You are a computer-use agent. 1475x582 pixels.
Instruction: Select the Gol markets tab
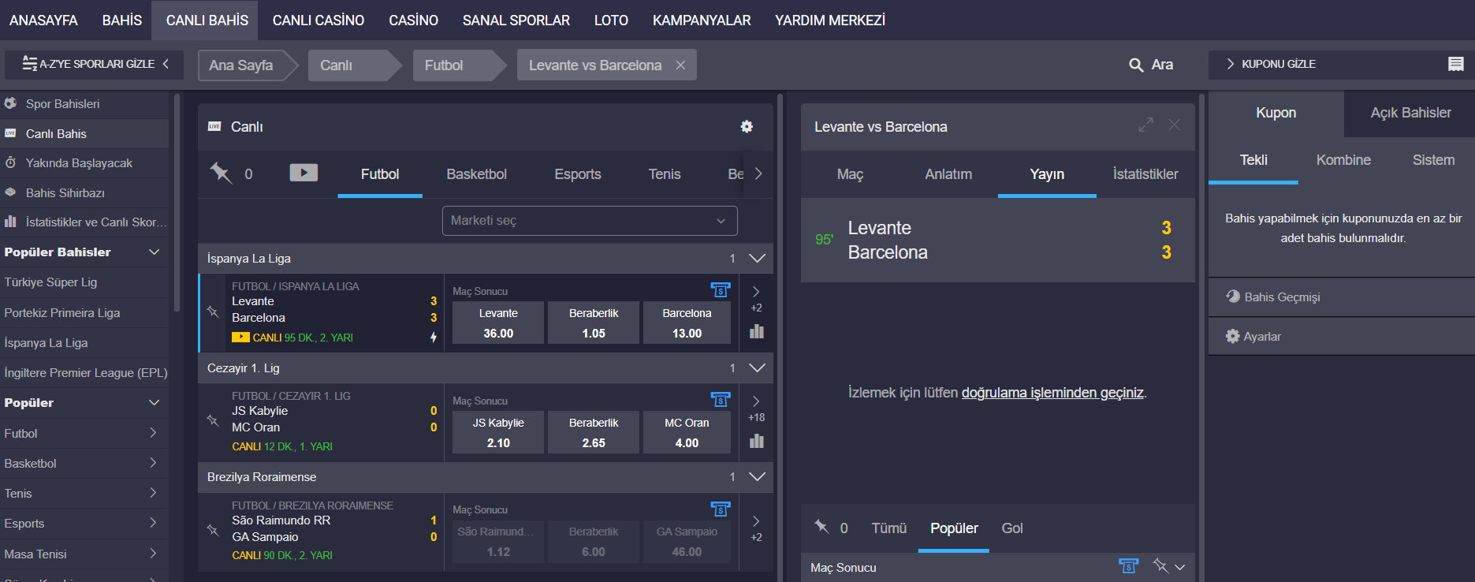[1012, 528]
